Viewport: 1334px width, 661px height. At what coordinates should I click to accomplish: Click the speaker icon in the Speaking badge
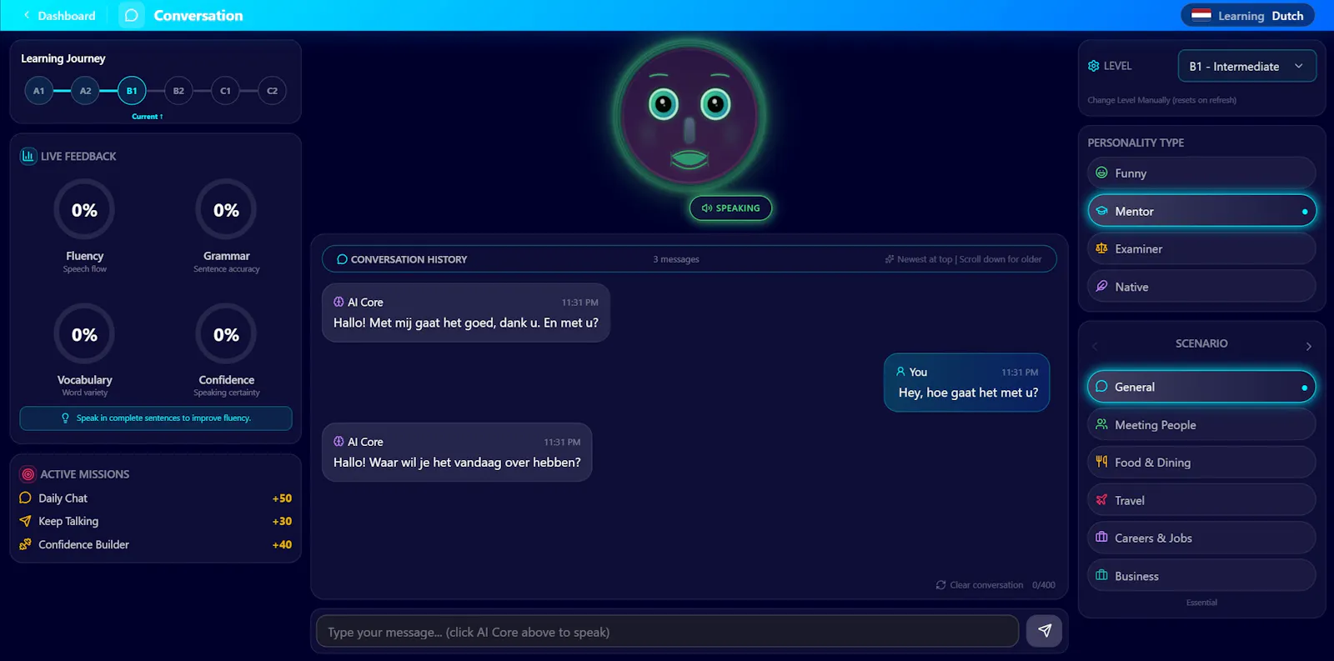click(707, 208)
